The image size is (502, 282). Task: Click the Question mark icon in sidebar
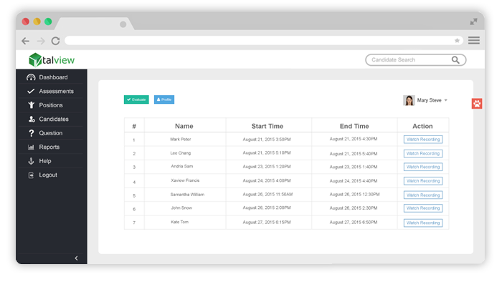31,133
